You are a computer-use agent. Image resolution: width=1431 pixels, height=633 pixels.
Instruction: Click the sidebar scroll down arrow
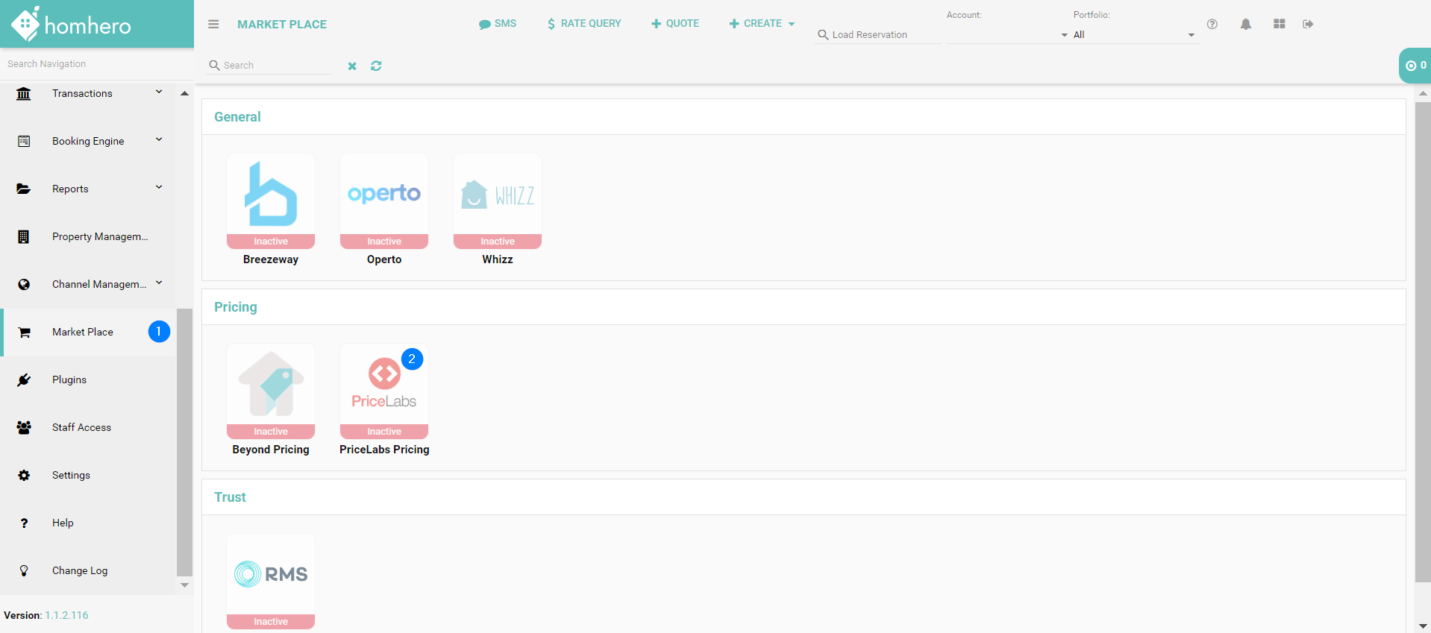coord(184,585)
